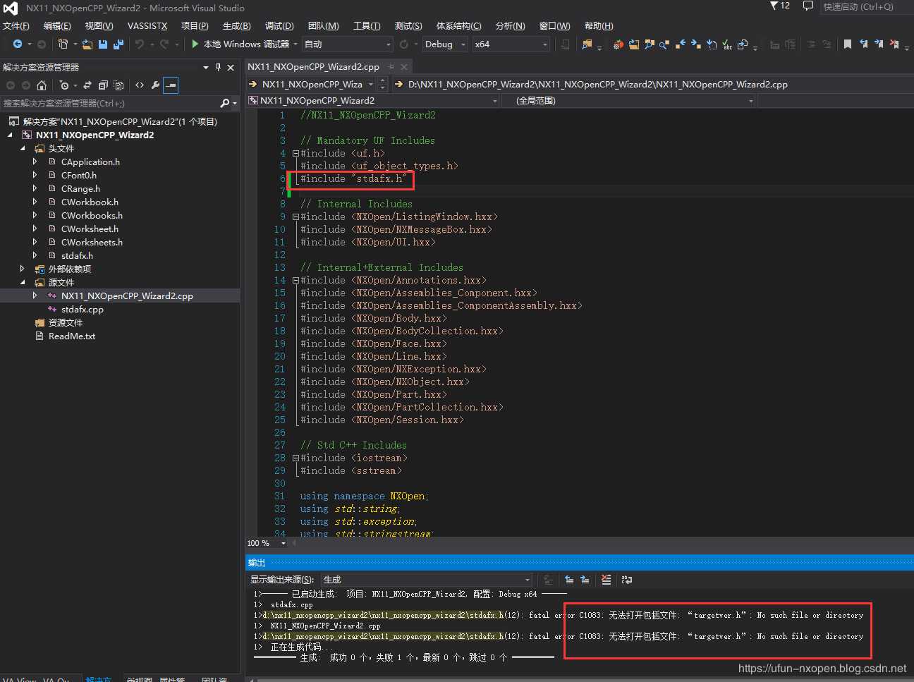Collapse the include block at line 14
The width and height of the screenshot is (914, 682).
pos(295,280)
